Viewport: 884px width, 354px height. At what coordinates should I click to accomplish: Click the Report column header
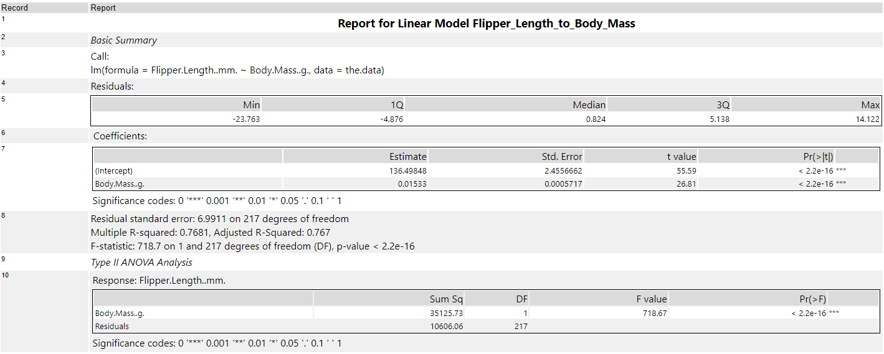click(x=103, y=8)
